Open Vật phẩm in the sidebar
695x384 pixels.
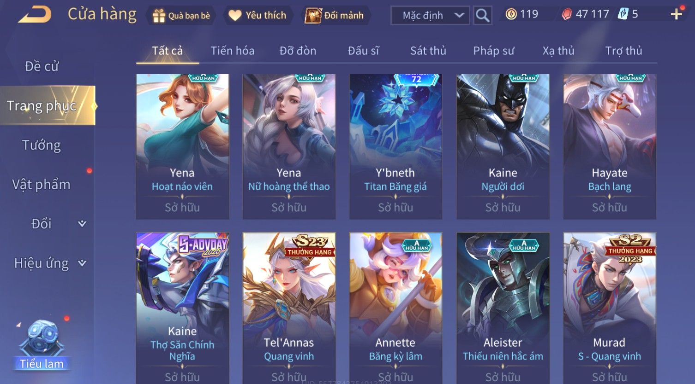pos(42,185)
